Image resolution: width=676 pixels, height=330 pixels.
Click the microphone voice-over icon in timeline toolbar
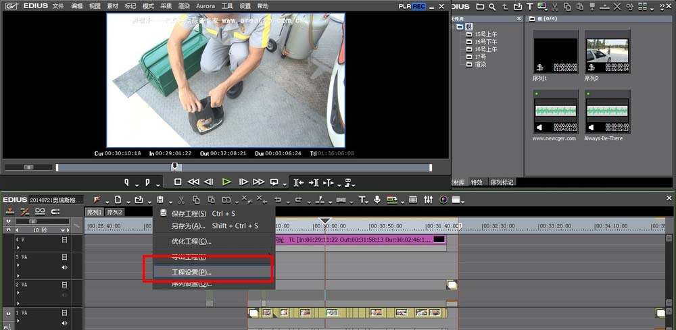click(377, 200)
